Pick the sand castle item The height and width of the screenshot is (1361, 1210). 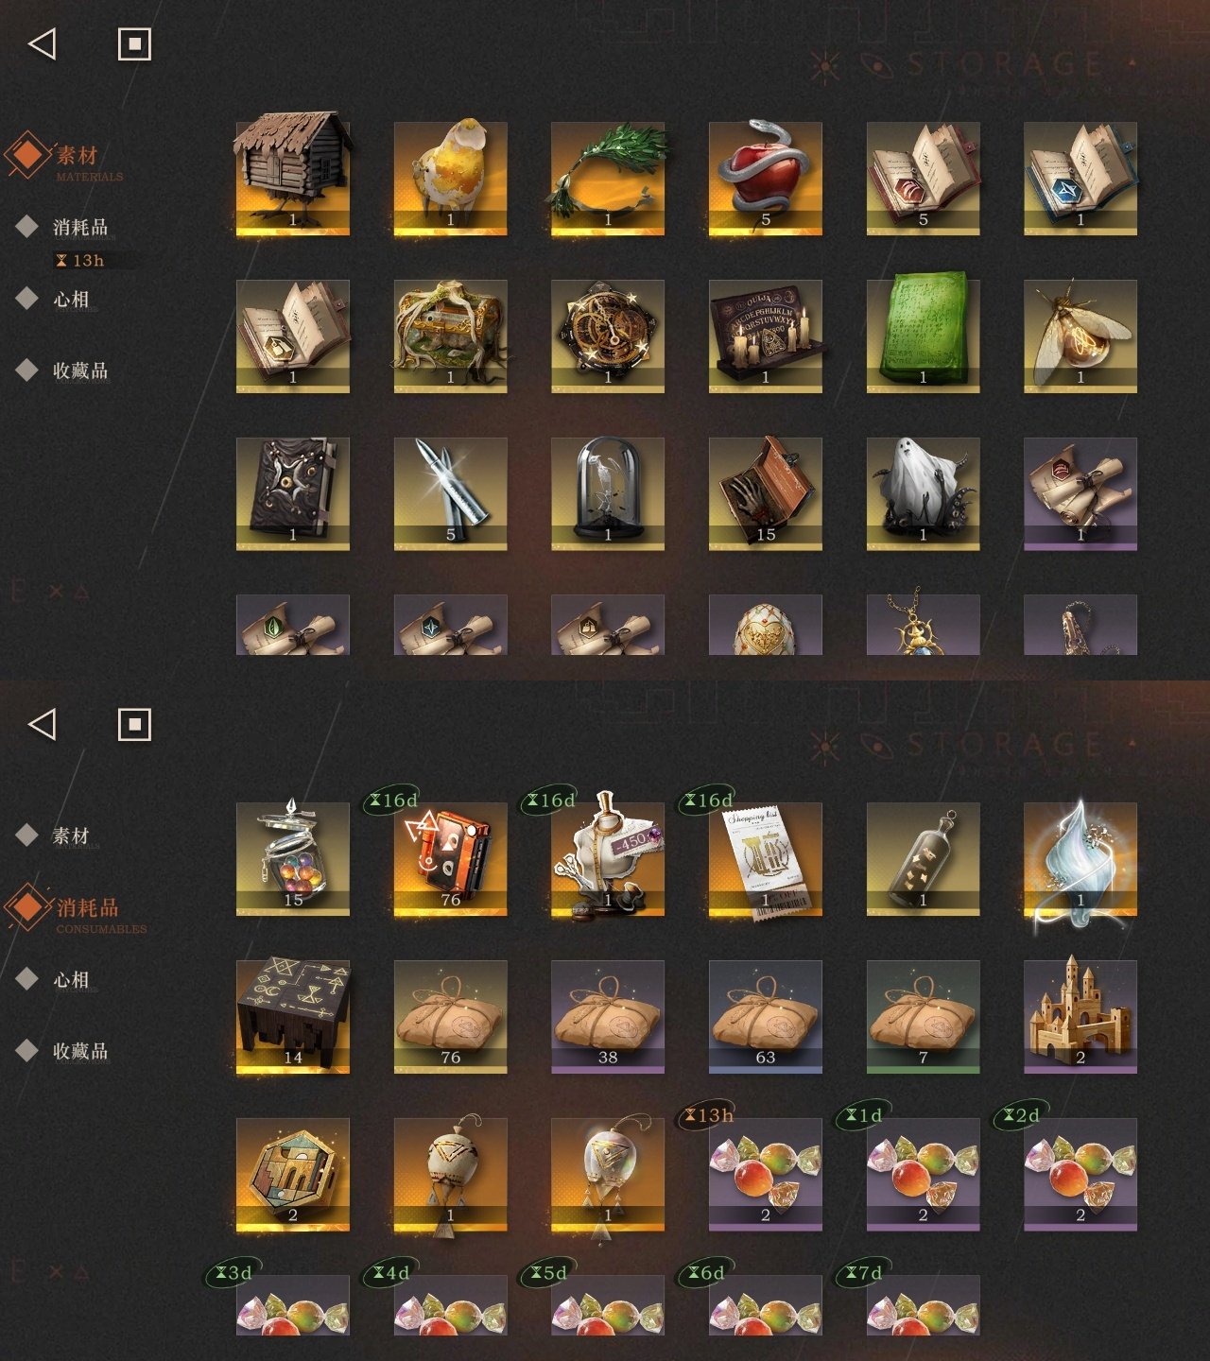click(x=1080, y=1016)
